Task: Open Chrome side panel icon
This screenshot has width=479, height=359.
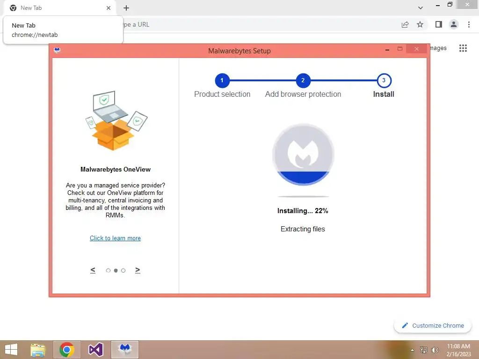Action: (x=439, y=24)
